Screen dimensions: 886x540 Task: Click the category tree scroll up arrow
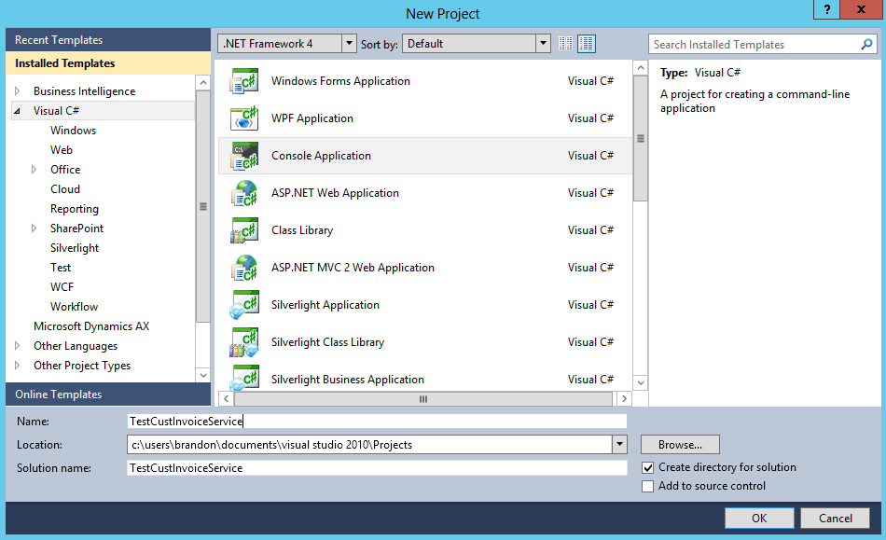203,83
